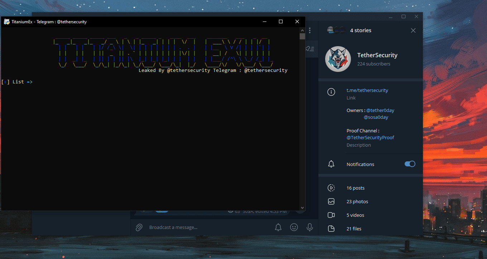Image resolution: width=487 pixels, height=259 pixels.
Task: Open the t.me/tethersecurity link
Action: coord(367,91)
